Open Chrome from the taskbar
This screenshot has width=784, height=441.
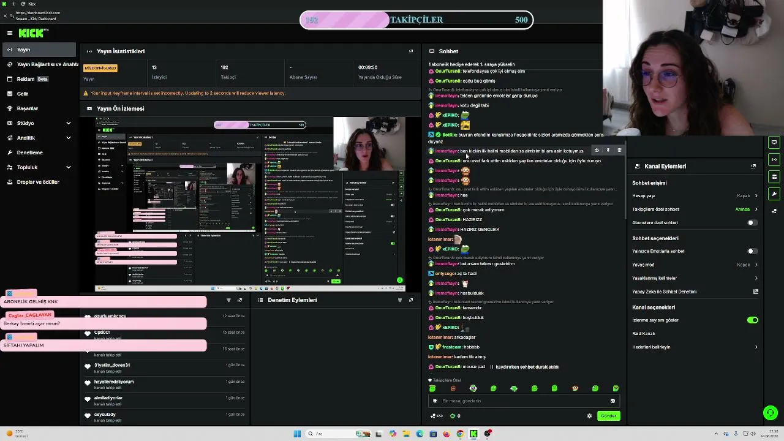coord(460,434)
